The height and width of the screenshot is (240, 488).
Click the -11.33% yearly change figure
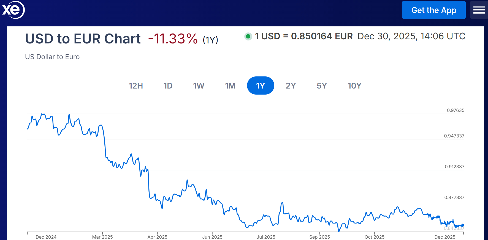pos(173,39)
